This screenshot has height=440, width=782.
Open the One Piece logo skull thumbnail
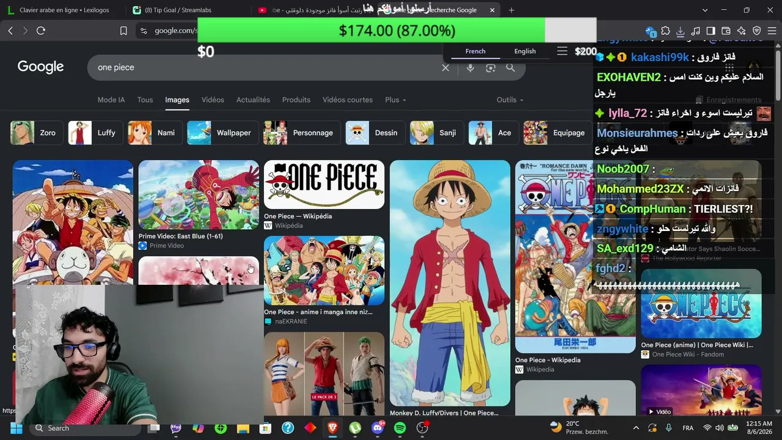[x=324, y=185]
